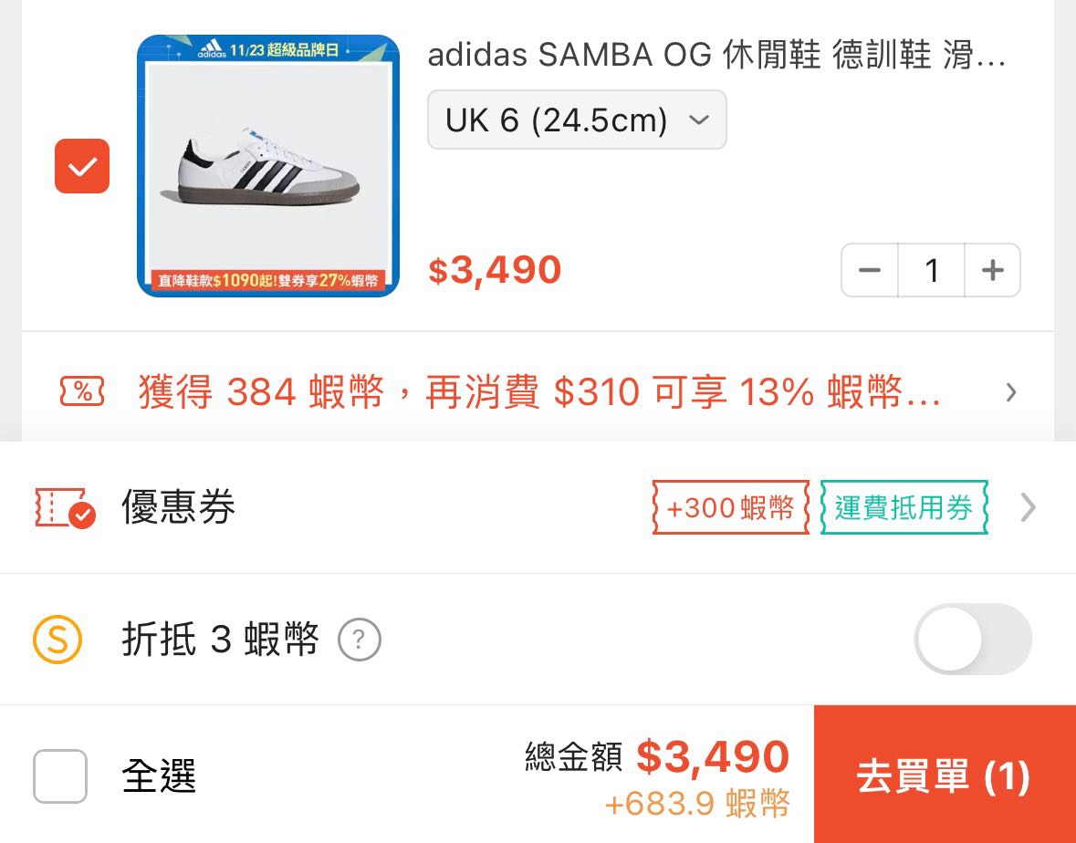Open the adidas SAMBA product thumbnail
Image resolution: width=1076 pixels, height=843 pixels.
267,166
